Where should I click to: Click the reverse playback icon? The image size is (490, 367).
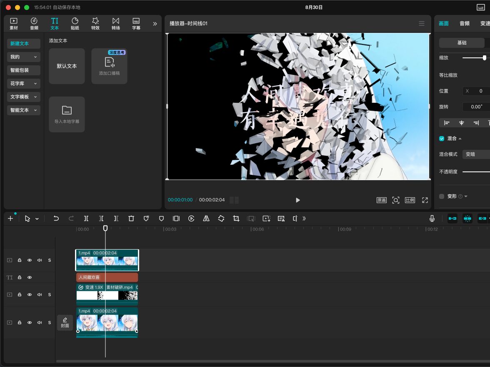click(191, 218)
